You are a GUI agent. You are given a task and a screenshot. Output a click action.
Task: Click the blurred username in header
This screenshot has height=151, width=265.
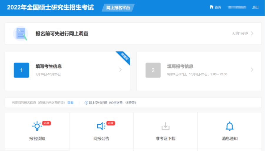pos(237,7)
